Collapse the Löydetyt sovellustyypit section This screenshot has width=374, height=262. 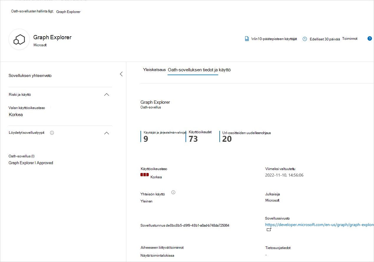(x=107, y=133)
